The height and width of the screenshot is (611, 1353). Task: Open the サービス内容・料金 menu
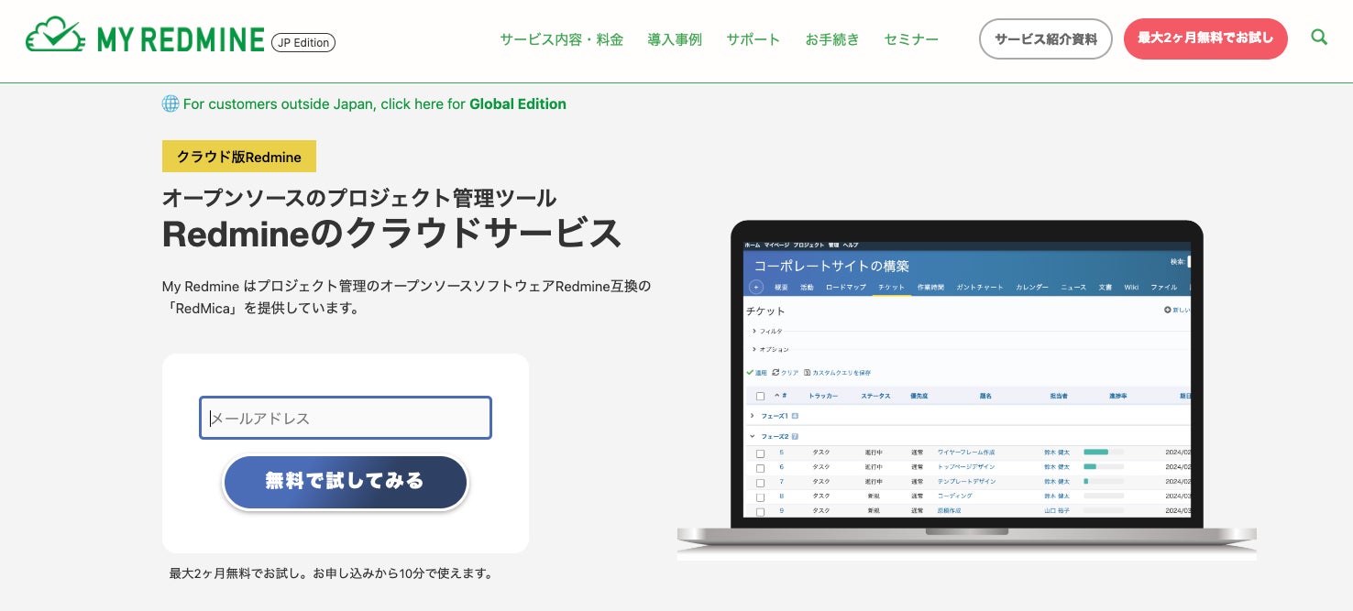click(561, 39)
